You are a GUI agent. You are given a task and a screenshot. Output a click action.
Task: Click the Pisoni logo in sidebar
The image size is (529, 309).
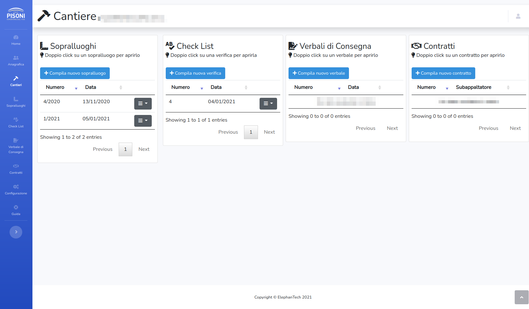click(x=16, y=14)
